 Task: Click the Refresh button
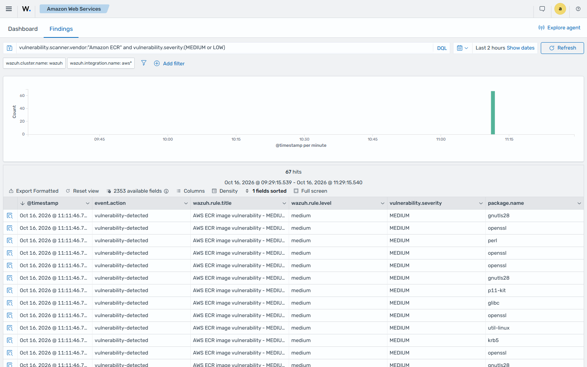pos(562,48)
